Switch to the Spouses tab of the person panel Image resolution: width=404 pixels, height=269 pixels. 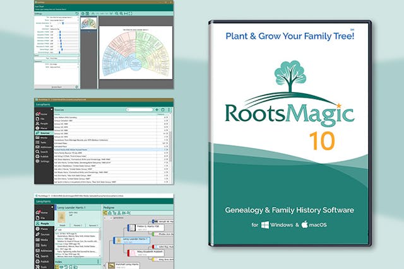(x=93, y=226)
